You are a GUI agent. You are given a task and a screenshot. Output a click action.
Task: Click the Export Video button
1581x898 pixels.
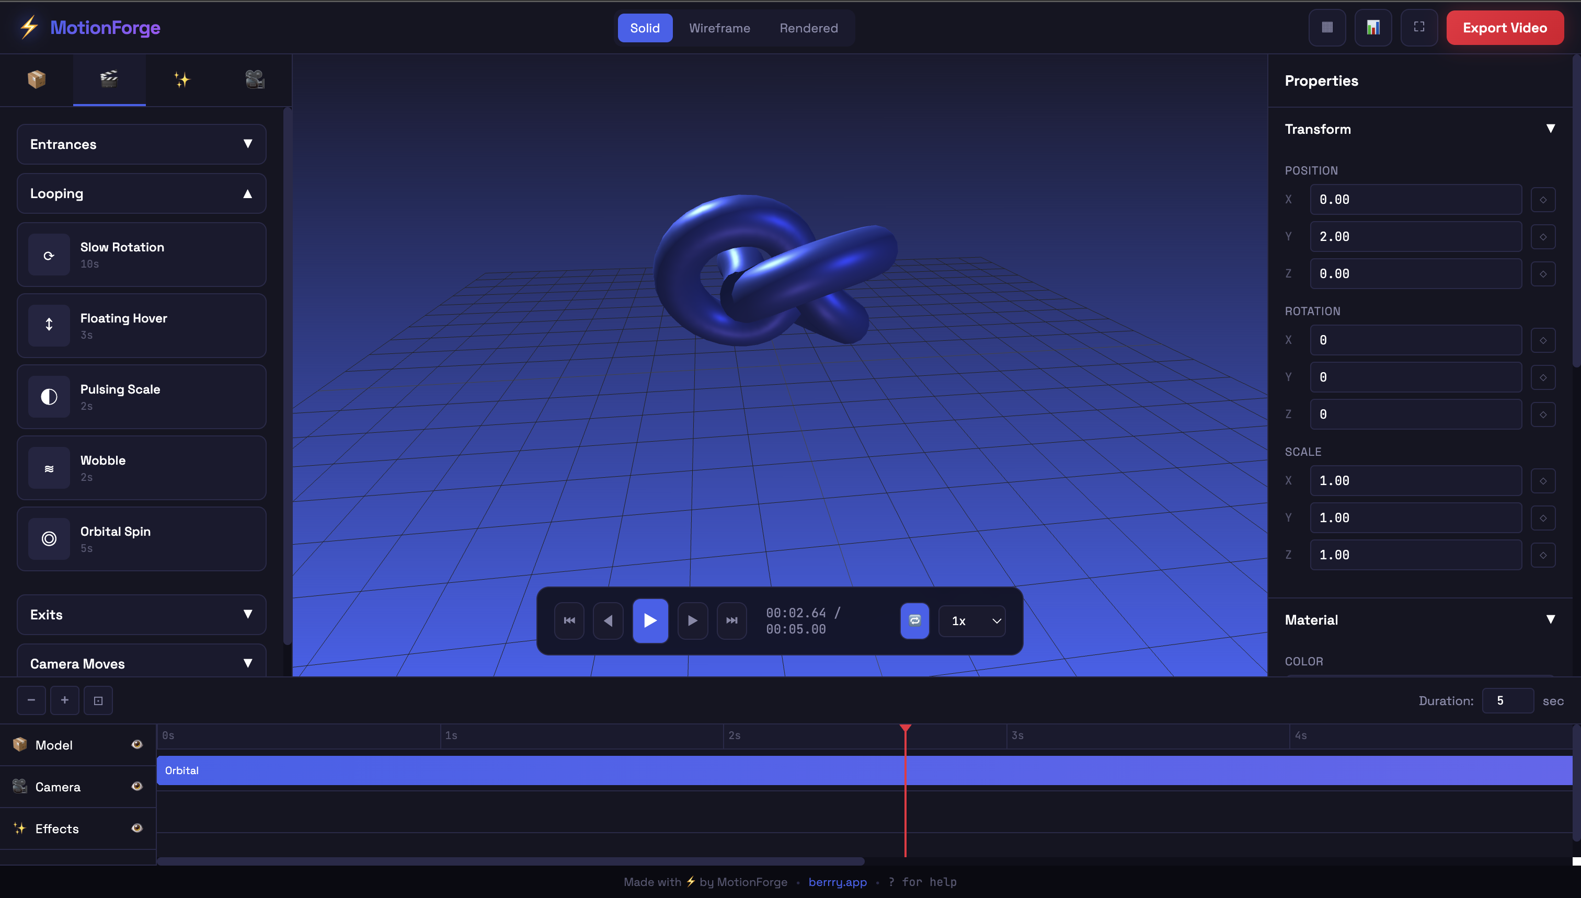1505,28
